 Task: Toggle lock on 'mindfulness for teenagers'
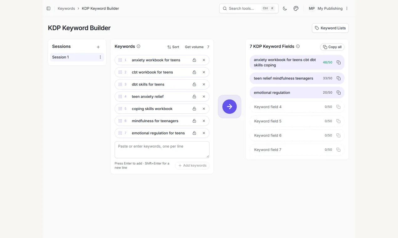[x=194, y=121]
